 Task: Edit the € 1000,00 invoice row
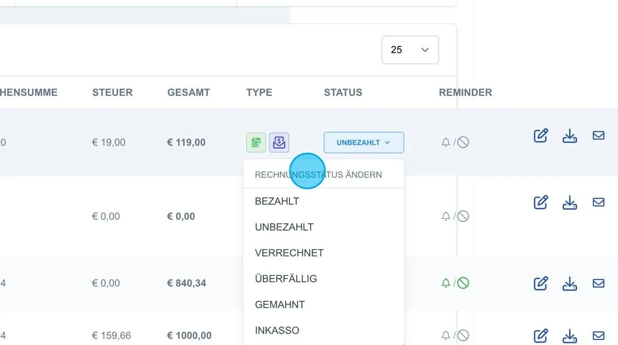(x=540, y=336)
